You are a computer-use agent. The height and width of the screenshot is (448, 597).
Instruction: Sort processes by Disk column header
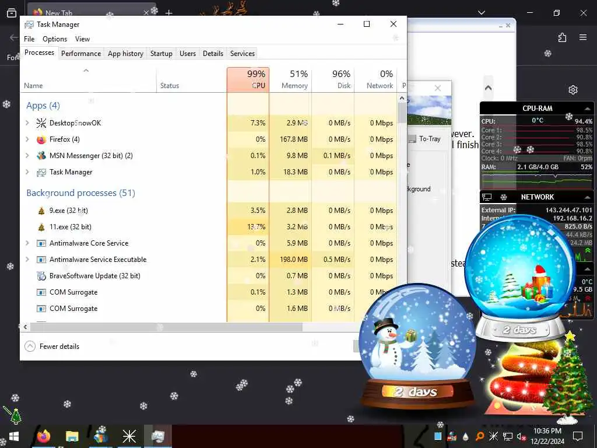click(x=333, y=79)
